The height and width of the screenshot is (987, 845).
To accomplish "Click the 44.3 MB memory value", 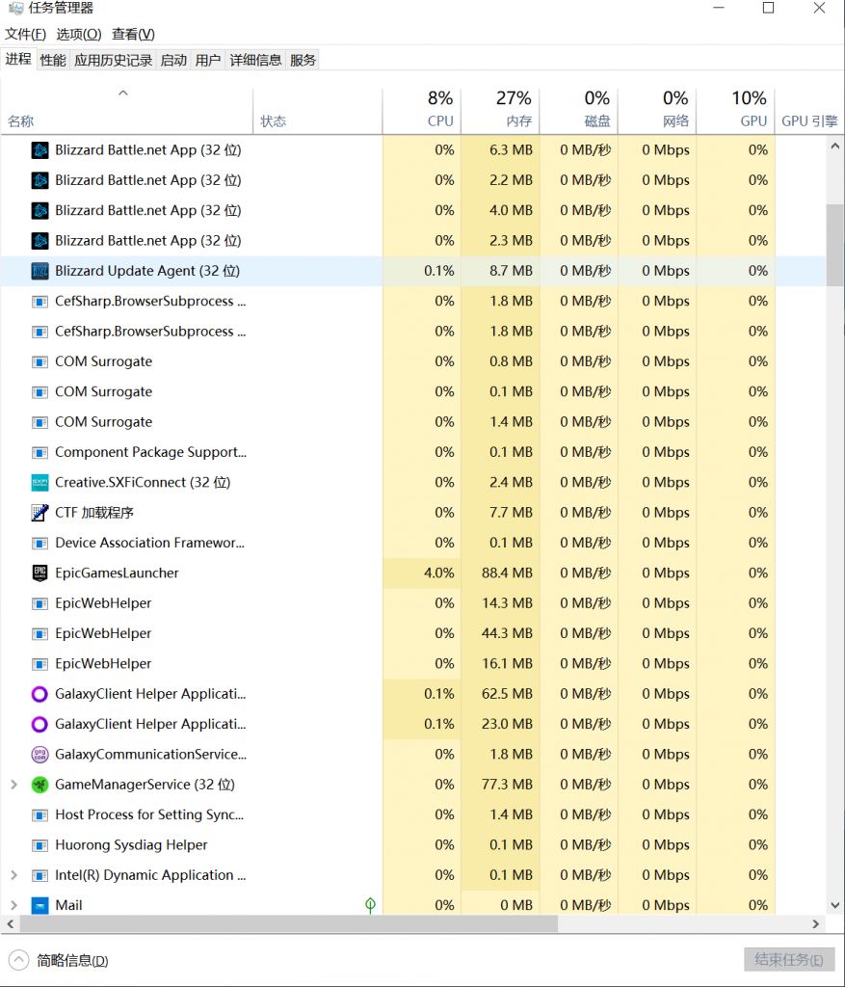I will (x=507, y=634).
